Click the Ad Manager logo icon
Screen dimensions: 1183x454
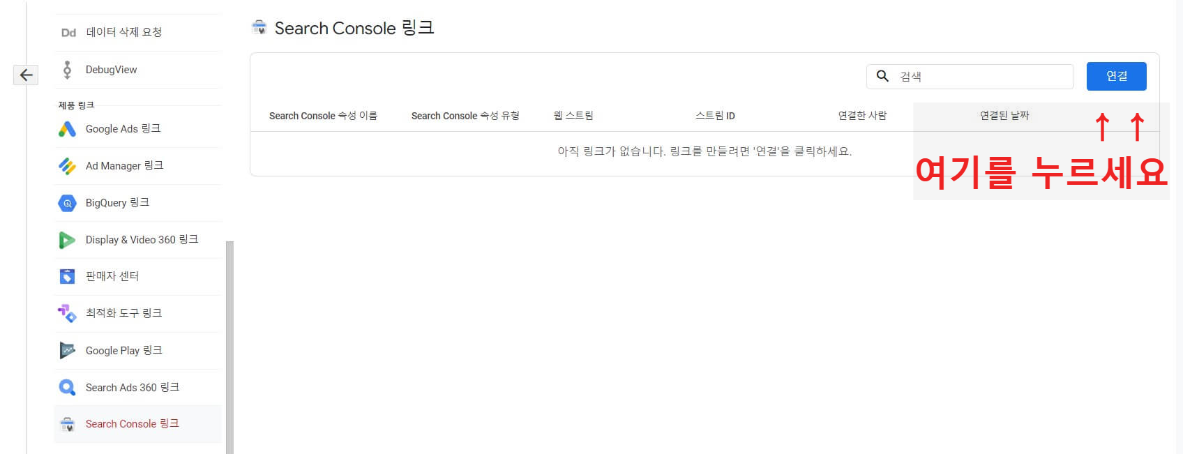click(68, 166)
